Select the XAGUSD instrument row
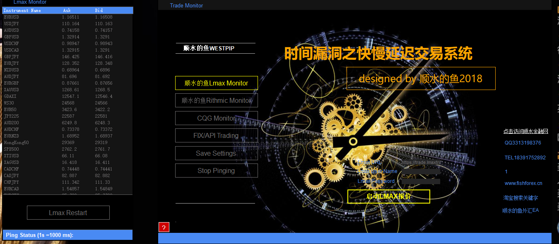Screen dimensions: 559x244 coord(67,162)
